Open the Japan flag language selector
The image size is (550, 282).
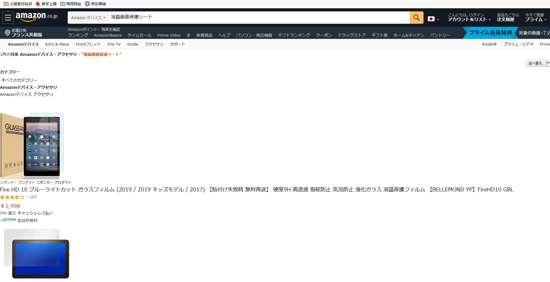click(x=433, y=19)
